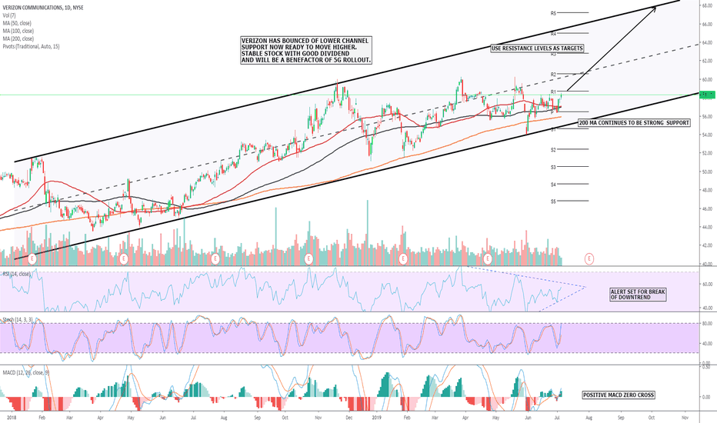
Task: Click the S4 pivot level label
Action: pos(553,185)
